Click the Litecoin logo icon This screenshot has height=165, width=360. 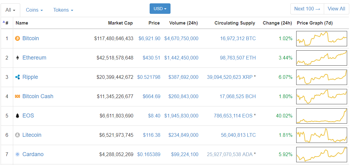[x=17, y=135]
